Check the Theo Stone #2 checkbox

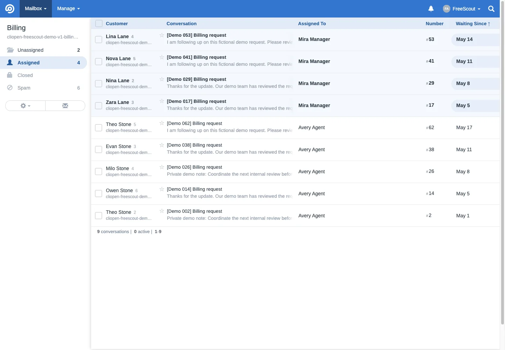99,216
